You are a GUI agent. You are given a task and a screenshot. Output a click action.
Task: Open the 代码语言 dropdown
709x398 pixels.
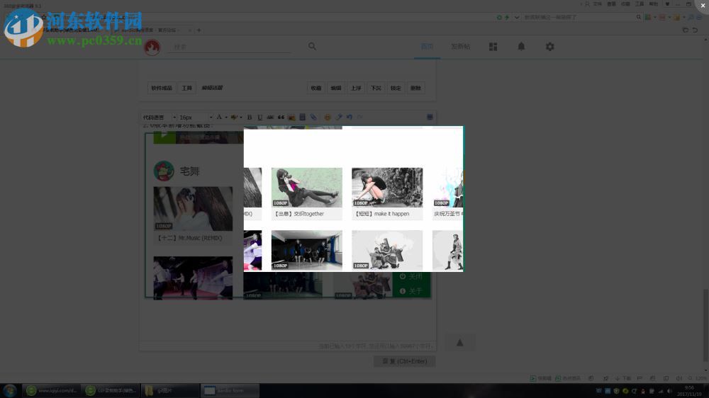pyautogui.click(x=159, y=118)
